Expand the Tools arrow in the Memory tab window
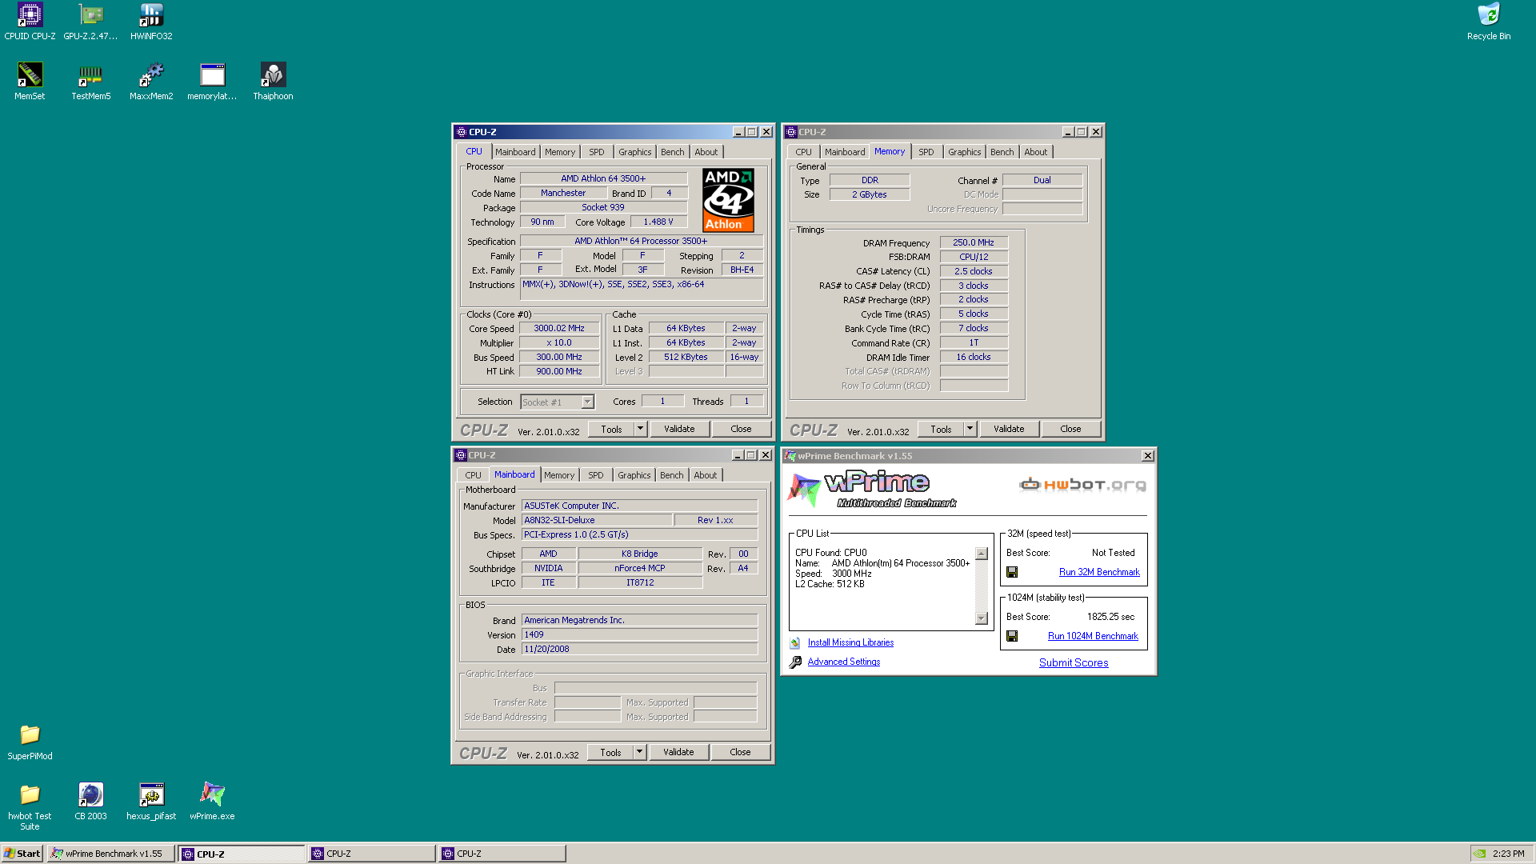1536x864 pixels. coord(970,429)
